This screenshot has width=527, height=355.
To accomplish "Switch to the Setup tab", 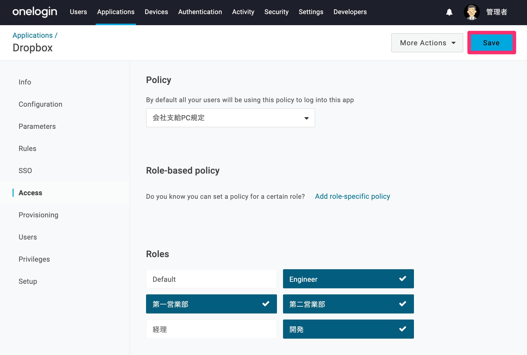I will [x=28, y=281].
